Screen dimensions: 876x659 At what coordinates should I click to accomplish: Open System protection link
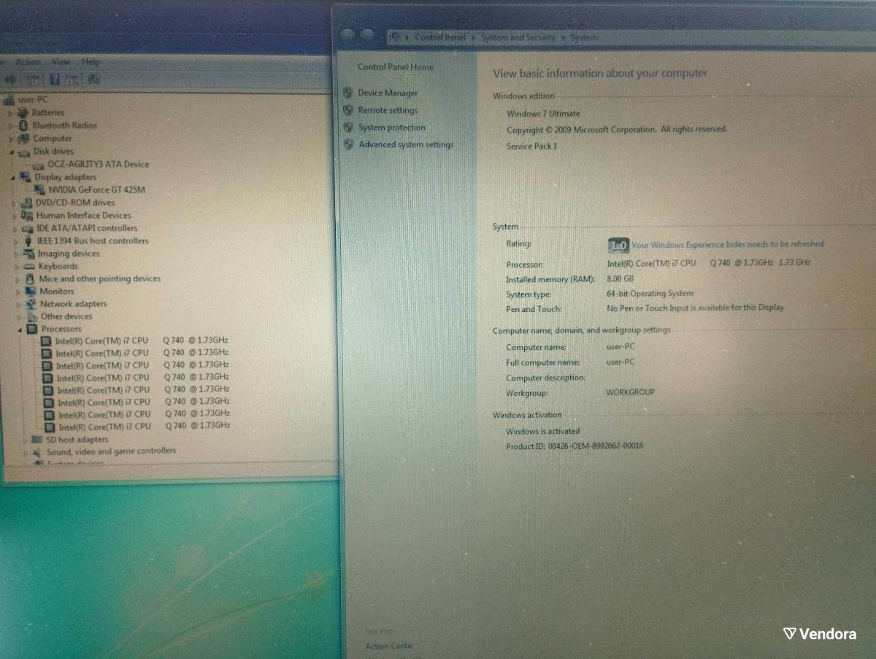(x=392, y=128)
